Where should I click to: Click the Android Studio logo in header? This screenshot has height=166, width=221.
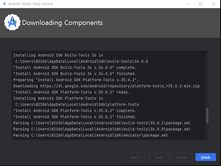tap(12, 22)
